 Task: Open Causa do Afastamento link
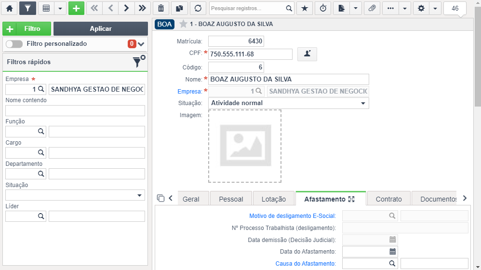pos(306,264)
